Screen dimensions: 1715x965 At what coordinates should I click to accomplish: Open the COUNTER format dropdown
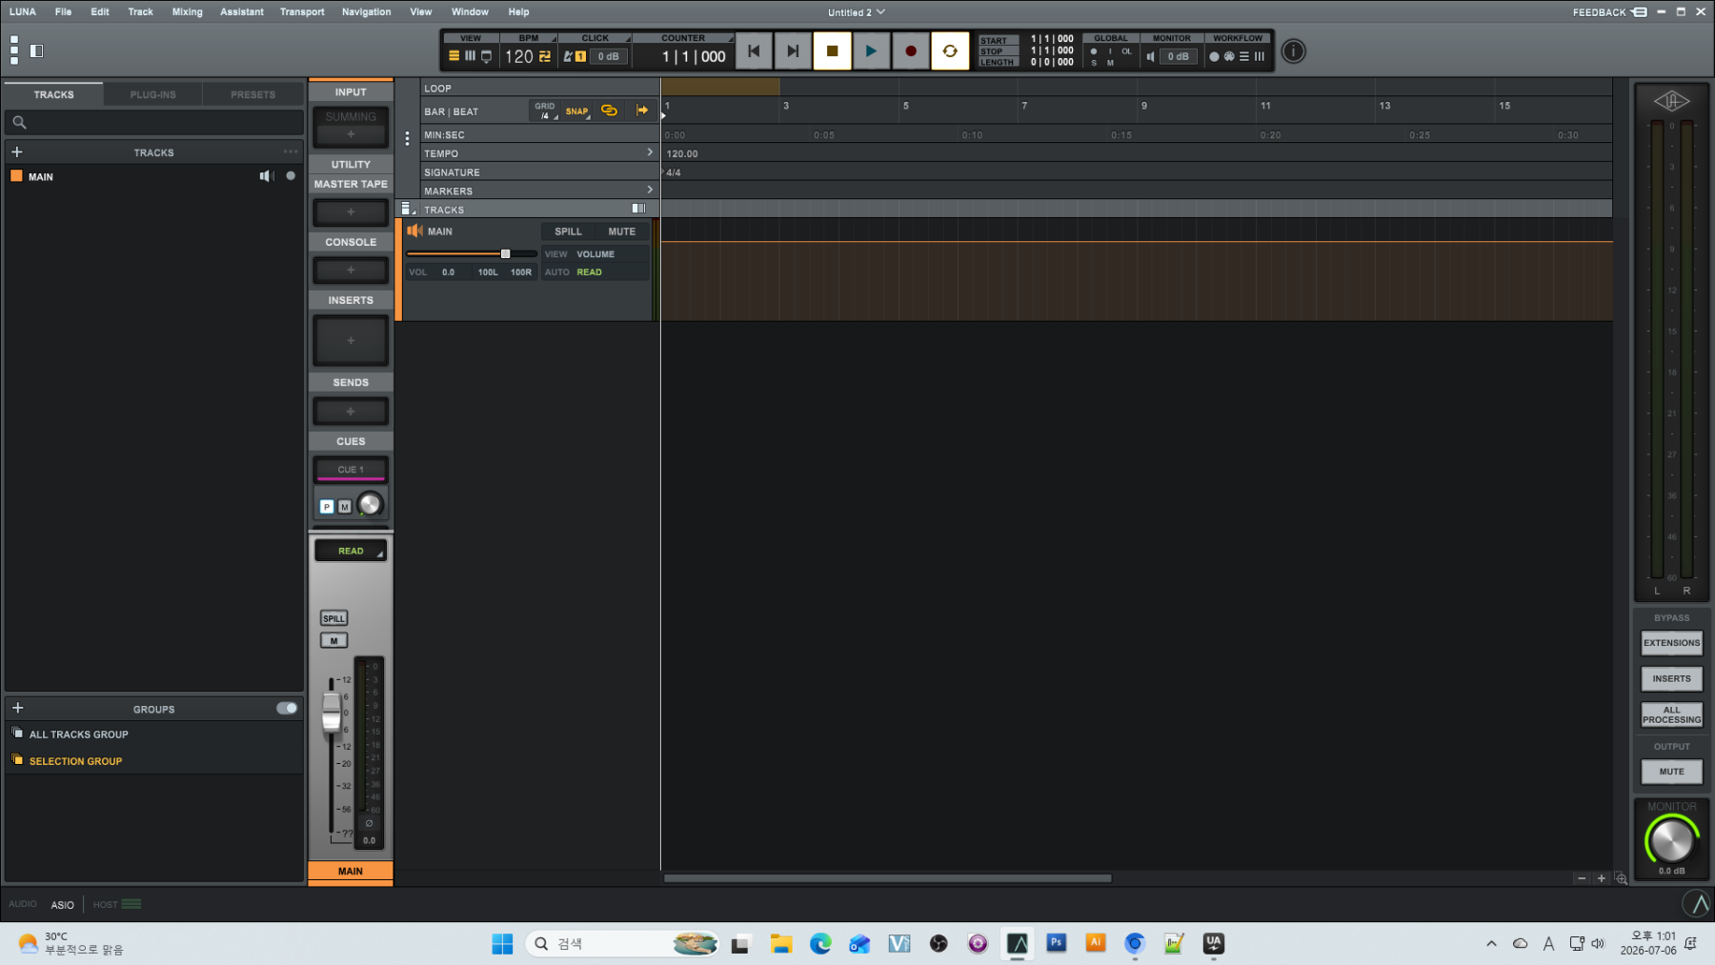click(684, 38)
